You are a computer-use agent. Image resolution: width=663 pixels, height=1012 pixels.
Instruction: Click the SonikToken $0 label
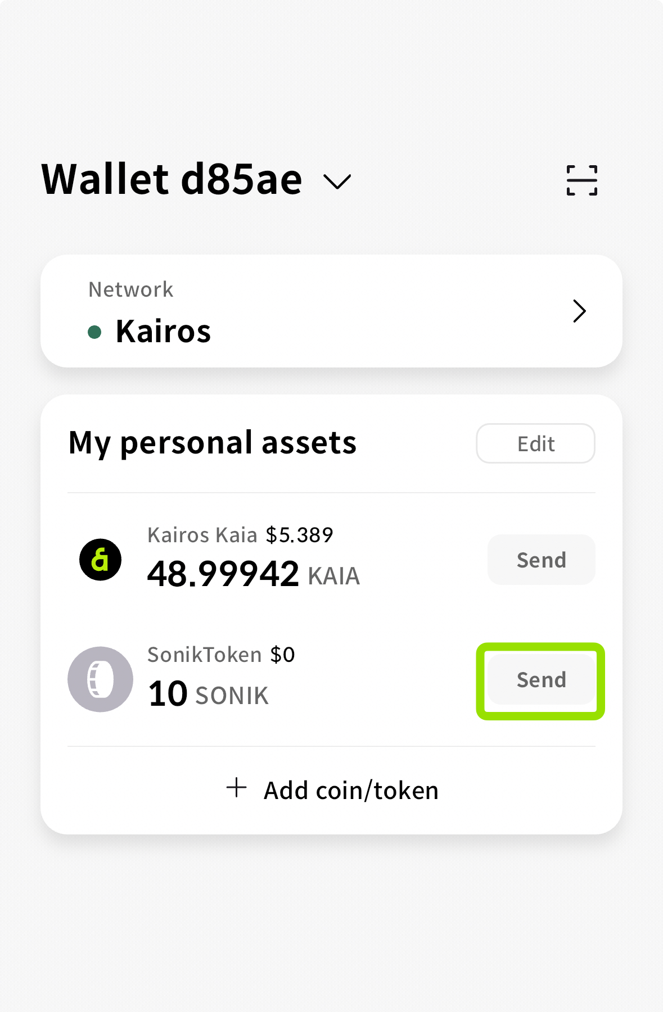tap(221, 655)
